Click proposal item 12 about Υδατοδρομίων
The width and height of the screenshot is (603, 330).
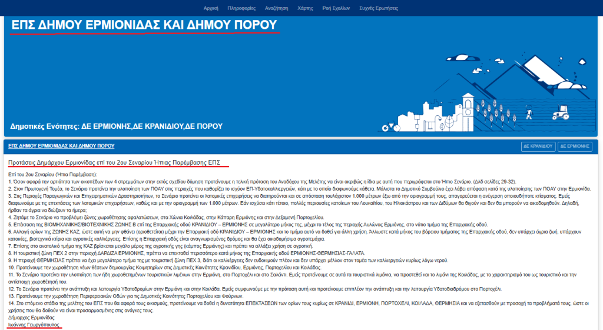[x=255, y=289]
